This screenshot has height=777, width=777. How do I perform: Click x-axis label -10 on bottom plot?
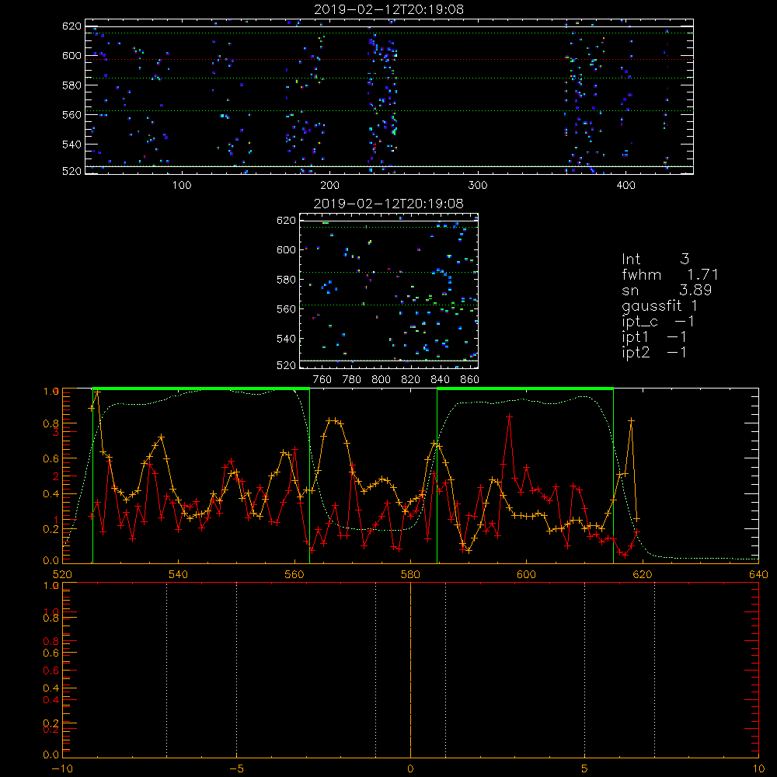62,768
